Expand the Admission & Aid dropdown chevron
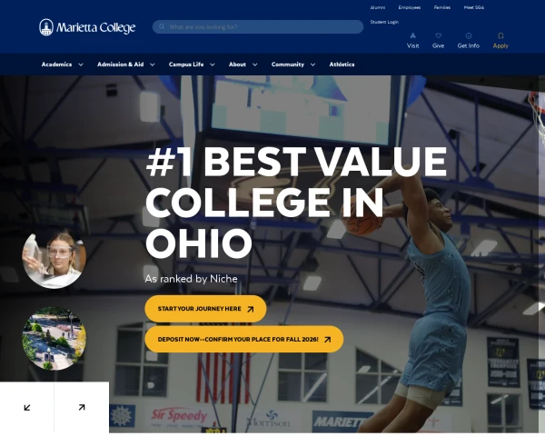 [x=153, y=64]
